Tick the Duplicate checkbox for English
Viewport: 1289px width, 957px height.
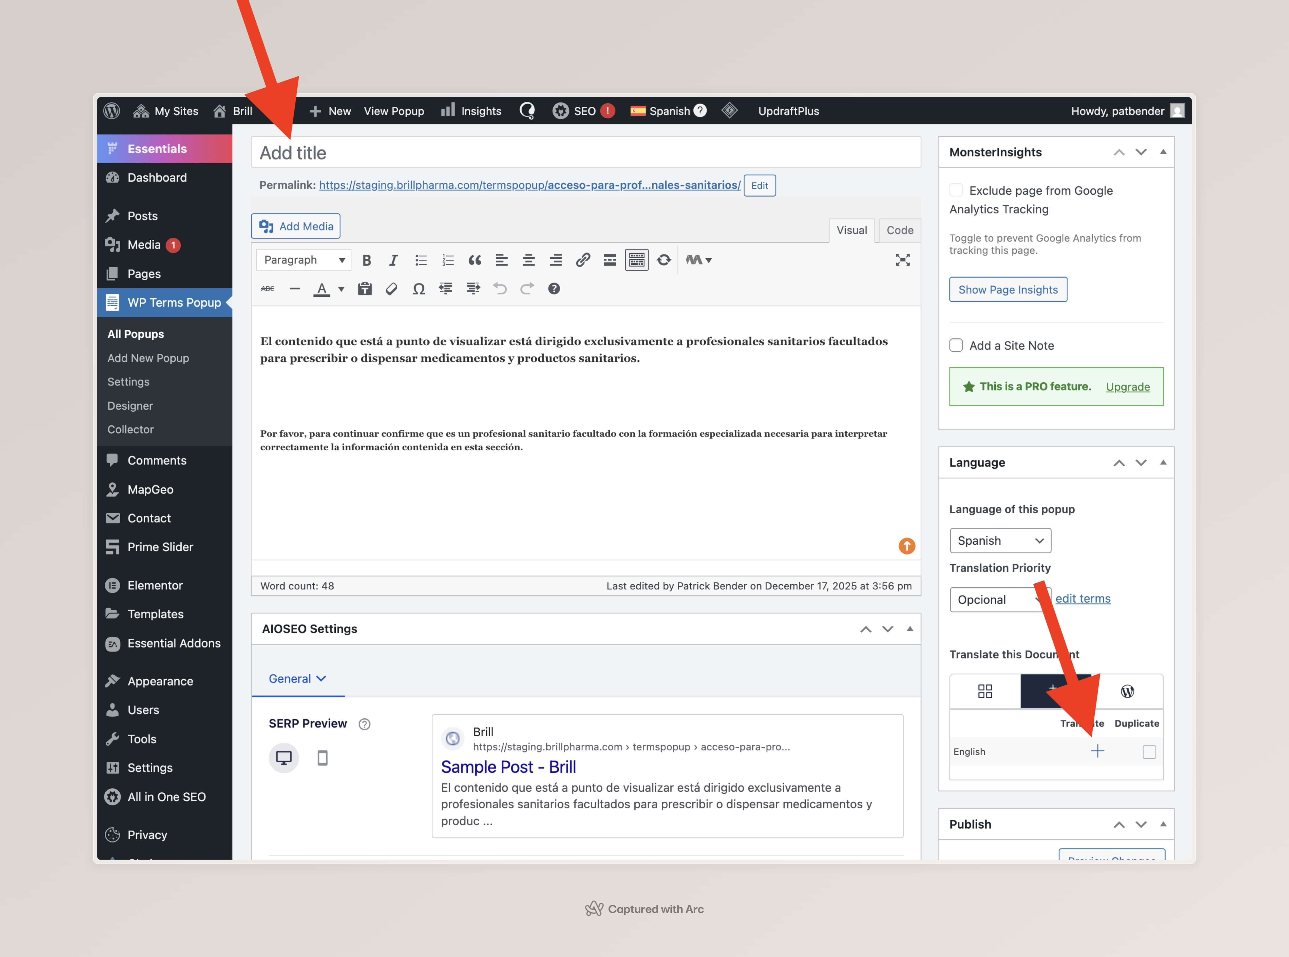[x=1149, y=752]
